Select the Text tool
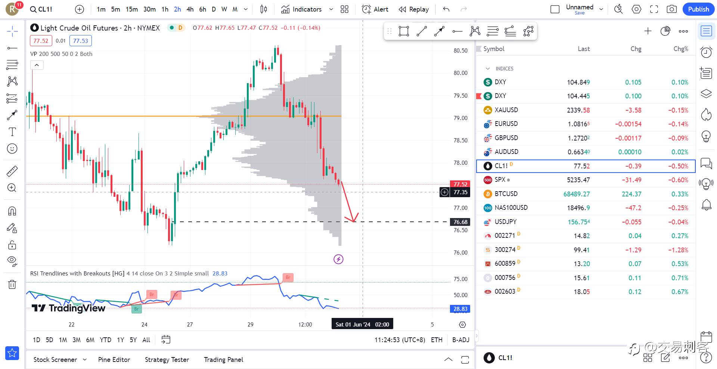 click(12, 132)
